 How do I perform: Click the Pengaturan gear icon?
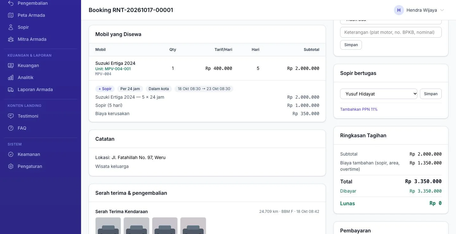coord(11,166)
